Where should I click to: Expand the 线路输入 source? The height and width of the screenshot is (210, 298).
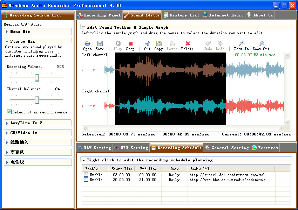pyautogui.click(x=38, y=142)
